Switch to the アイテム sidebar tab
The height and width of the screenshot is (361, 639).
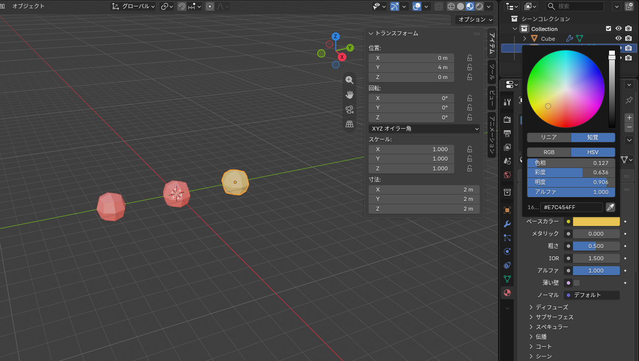pyautogui.click(x=492, y=43)
